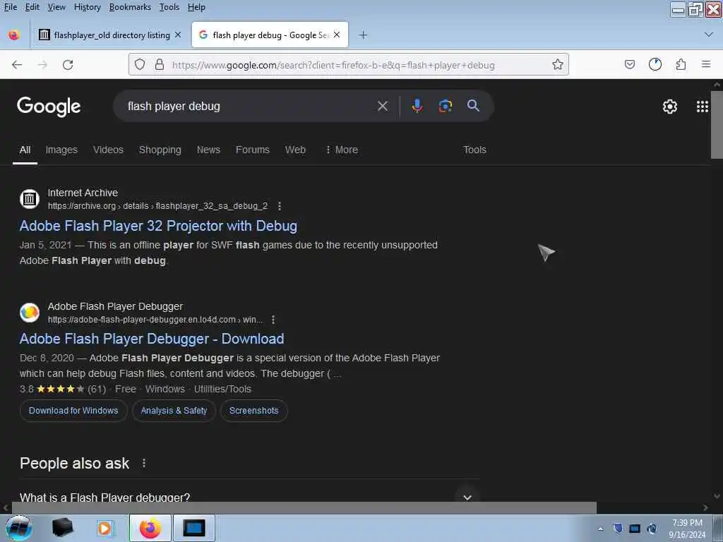Open Google quick settings gear

[670, 107]
